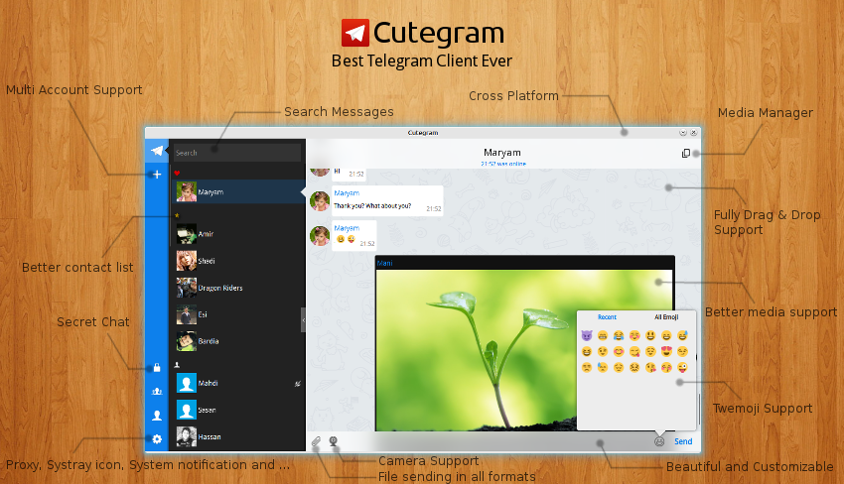Pick the frowning sad emoji
844x484 pixels.
click(587, 367)
